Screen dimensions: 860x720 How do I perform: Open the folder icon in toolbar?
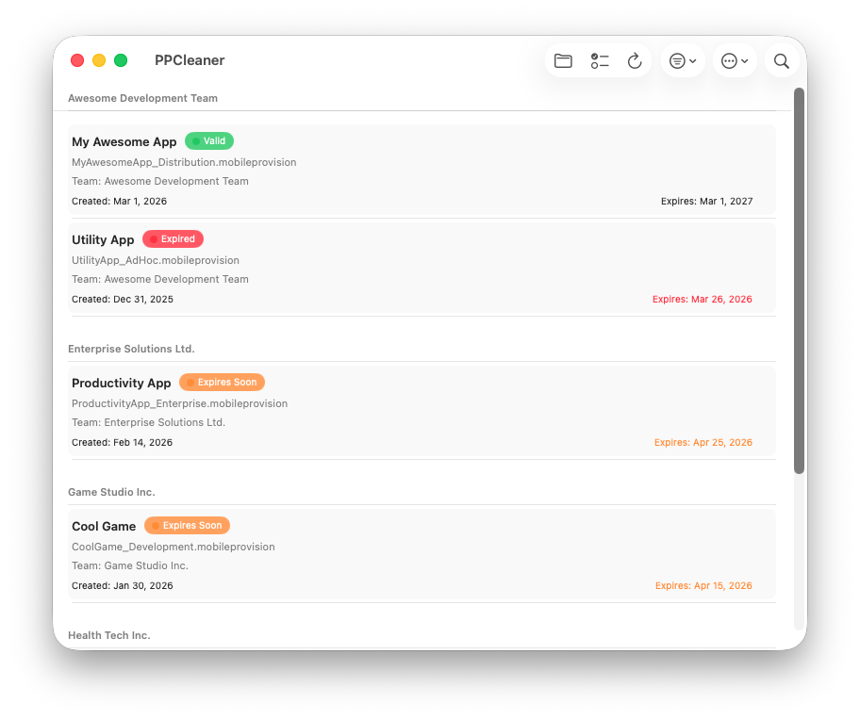(x=563, y=61)
